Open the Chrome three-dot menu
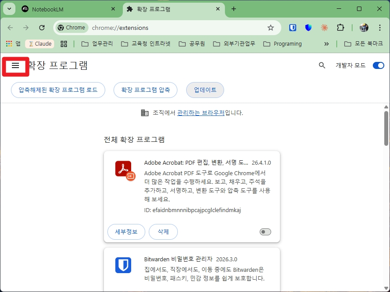The width and height of the screenshot is (390, 292). point(380,27)
